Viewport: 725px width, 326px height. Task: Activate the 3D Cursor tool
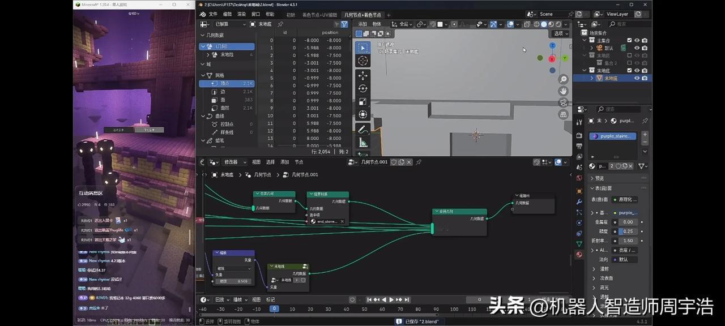pos(363,61)
